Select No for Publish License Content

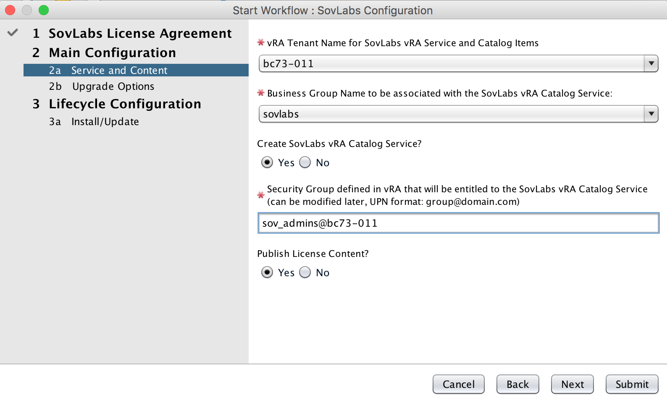click(305, 272)
